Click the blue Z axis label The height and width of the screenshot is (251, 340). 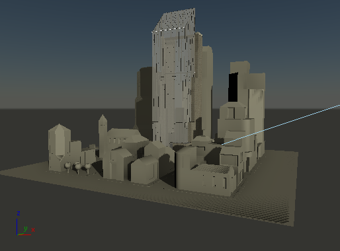pyautogui.click(x=19, y=213)
